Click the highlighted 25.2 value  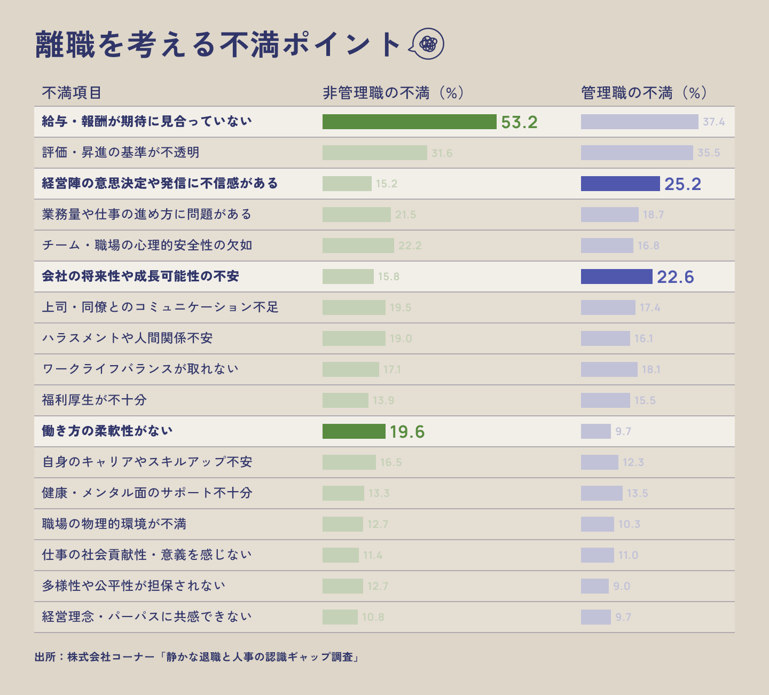682,184
